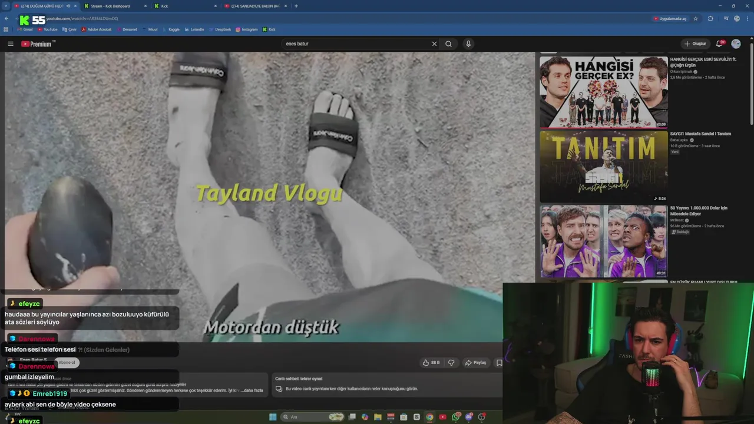Open Chrome three-dot menu

748,18
